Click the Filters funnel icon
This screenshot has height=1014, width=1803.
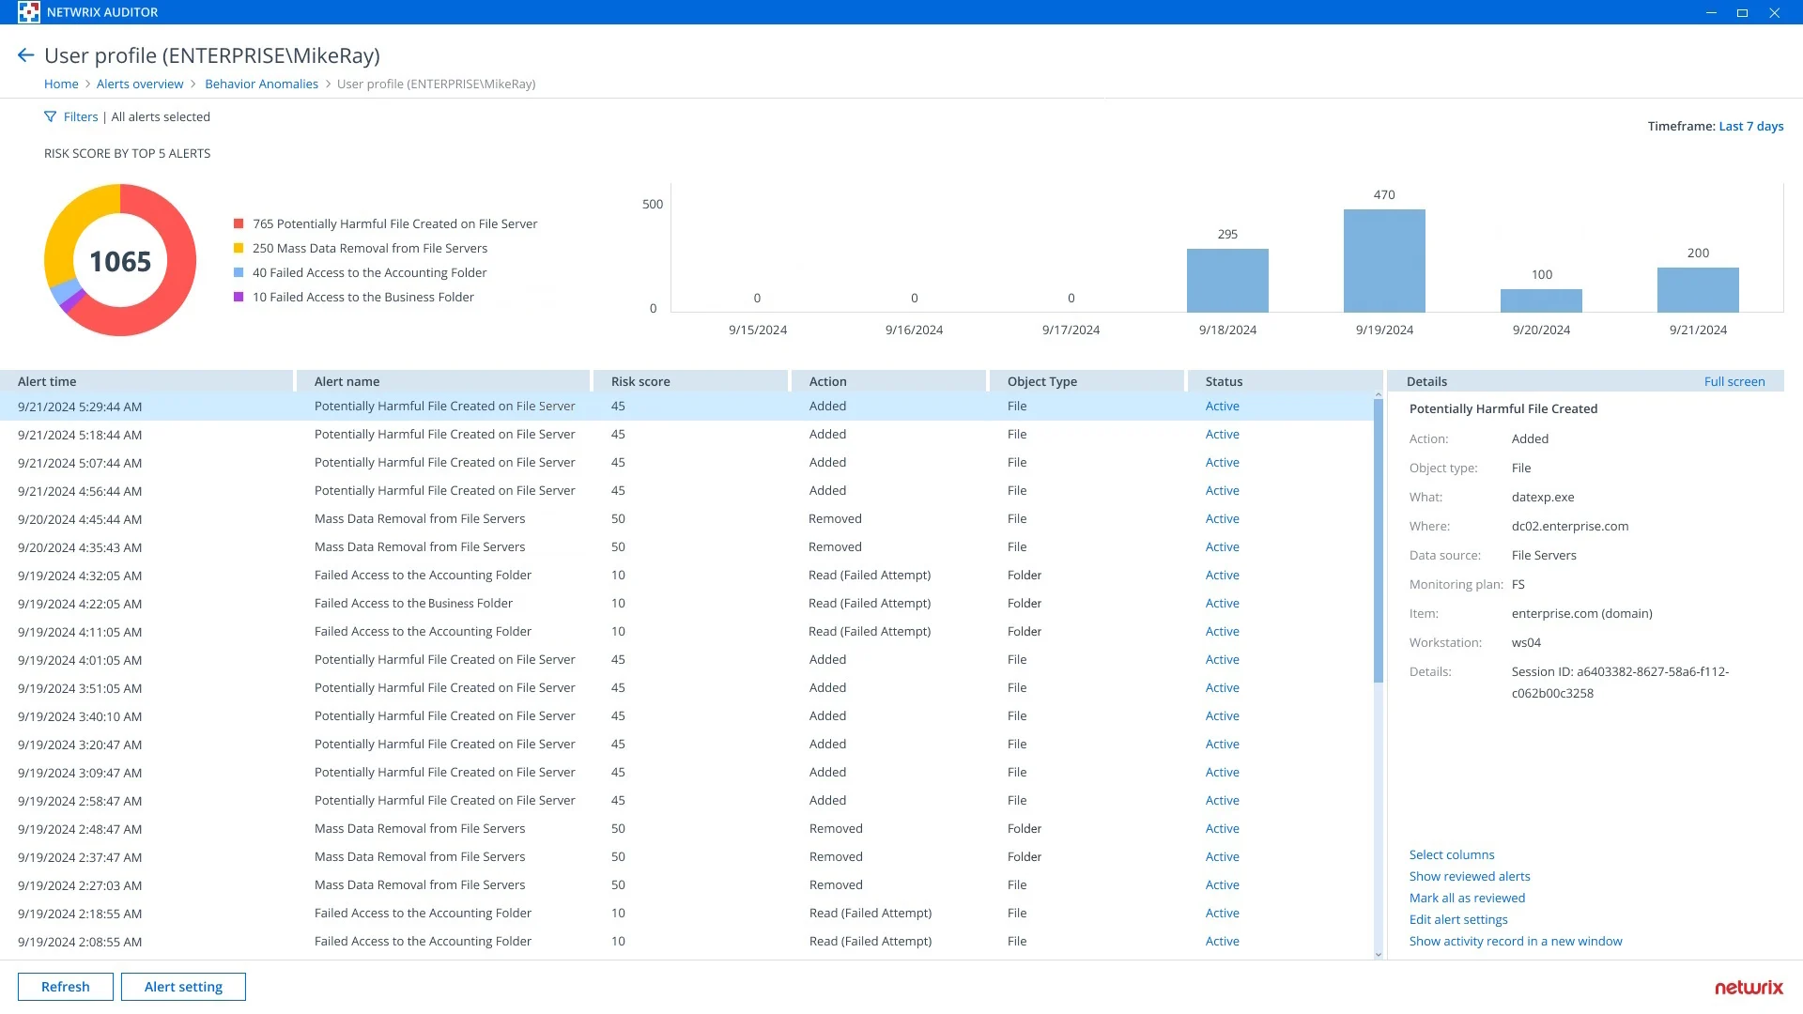click(51, 117)
